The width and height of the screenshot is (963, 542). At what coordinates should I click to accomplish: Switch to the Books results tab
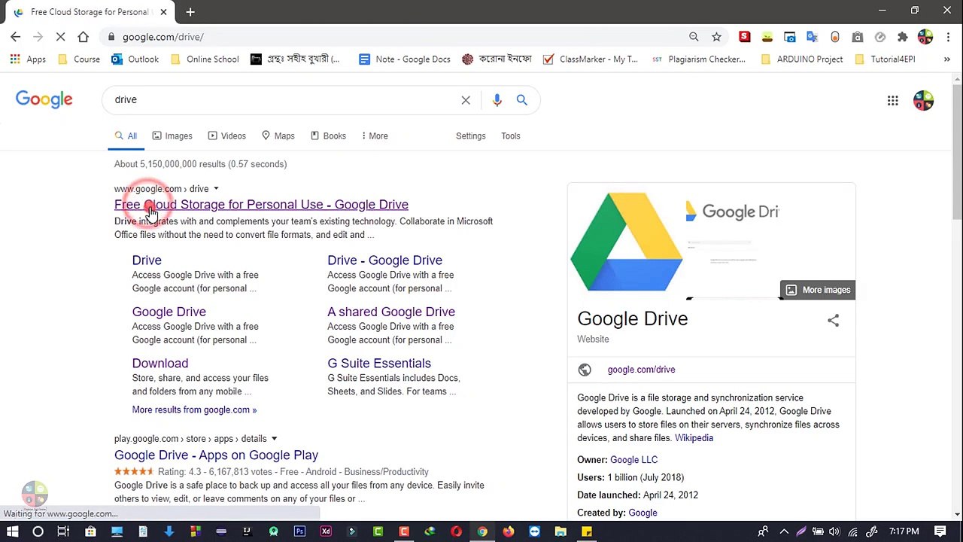click(328, 136)
